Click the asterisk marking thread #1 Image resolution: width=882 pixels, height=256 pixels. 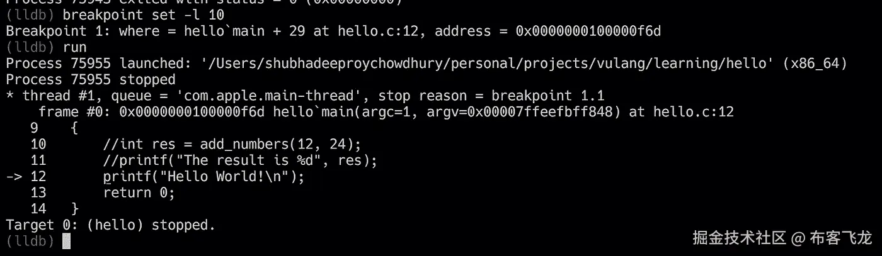tap(9, 95)
